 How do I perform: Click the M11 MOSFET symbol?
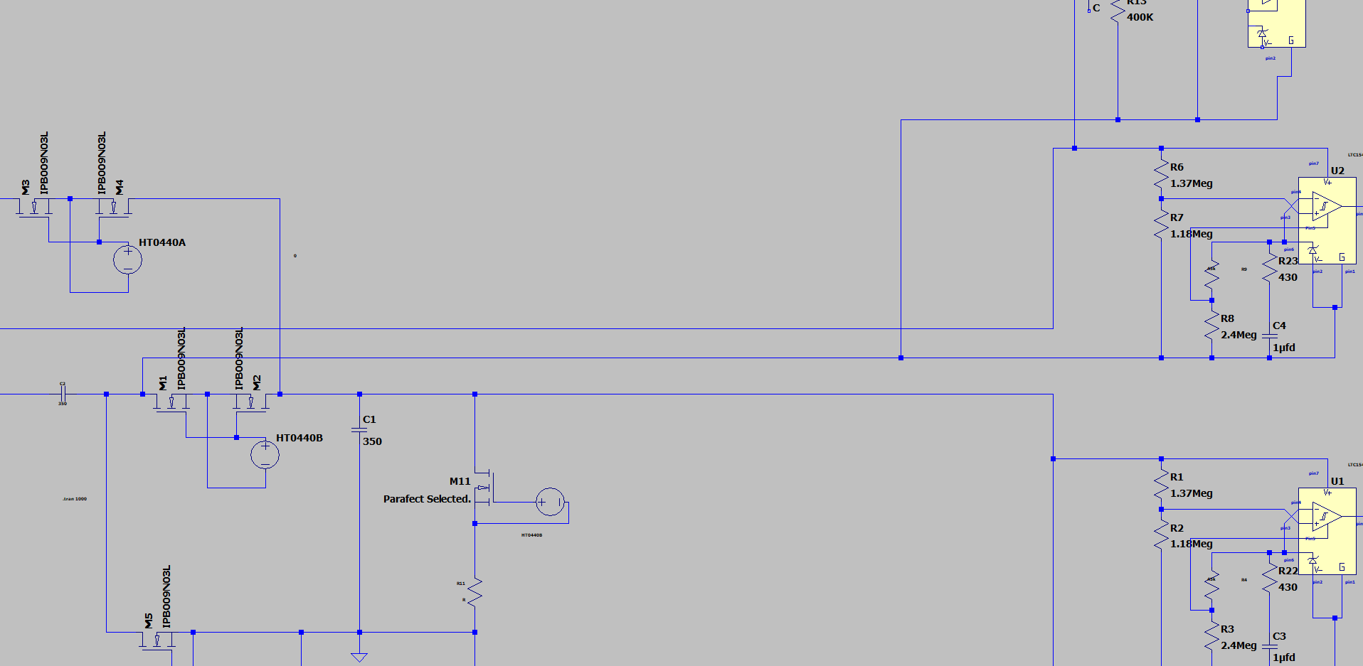click(x=484, y=488)
